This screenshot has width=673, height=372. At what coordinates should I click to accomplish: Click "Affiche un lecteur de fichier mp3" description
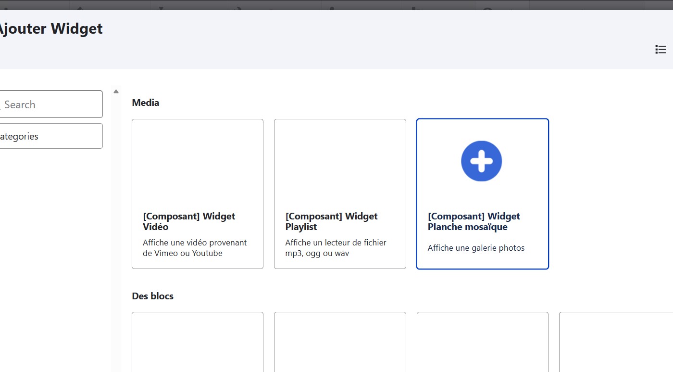tap(336, 248)
